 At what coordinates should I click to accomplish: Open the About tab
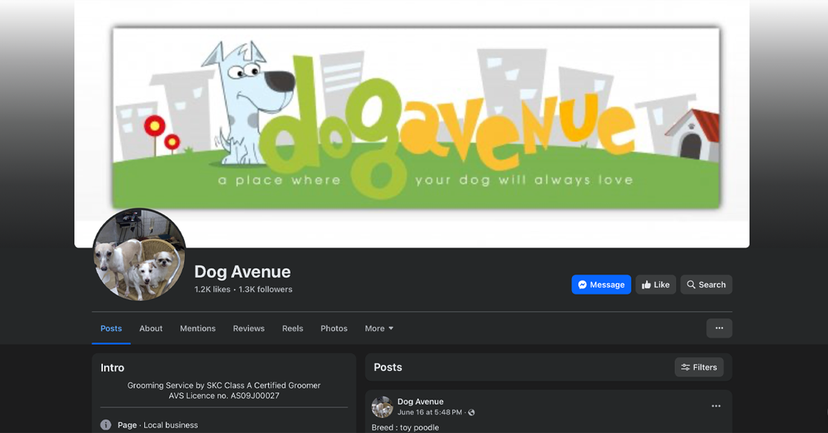click(x=151, y=328)
